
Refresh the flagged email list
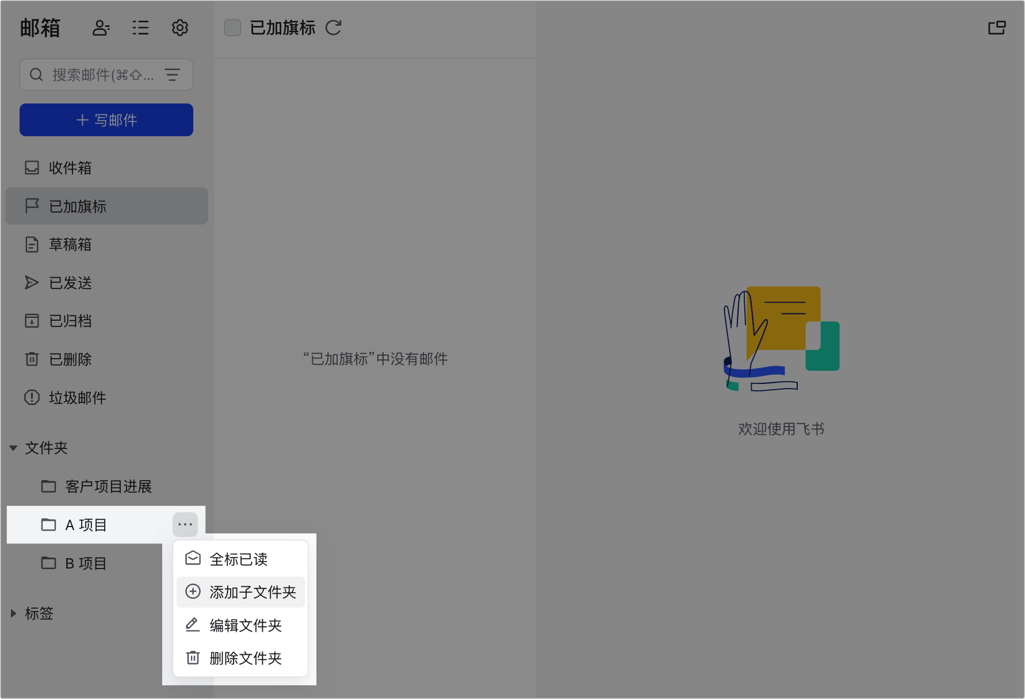point(334,28)
